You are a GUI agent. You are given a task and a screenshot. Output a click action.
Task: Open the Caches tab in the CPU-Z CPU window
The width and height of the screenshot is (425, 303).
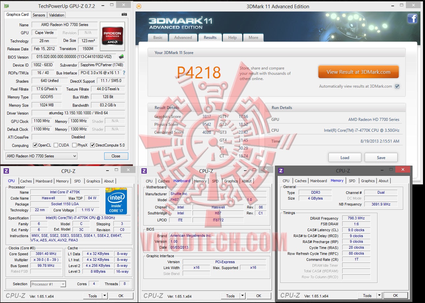click(26, 181)
